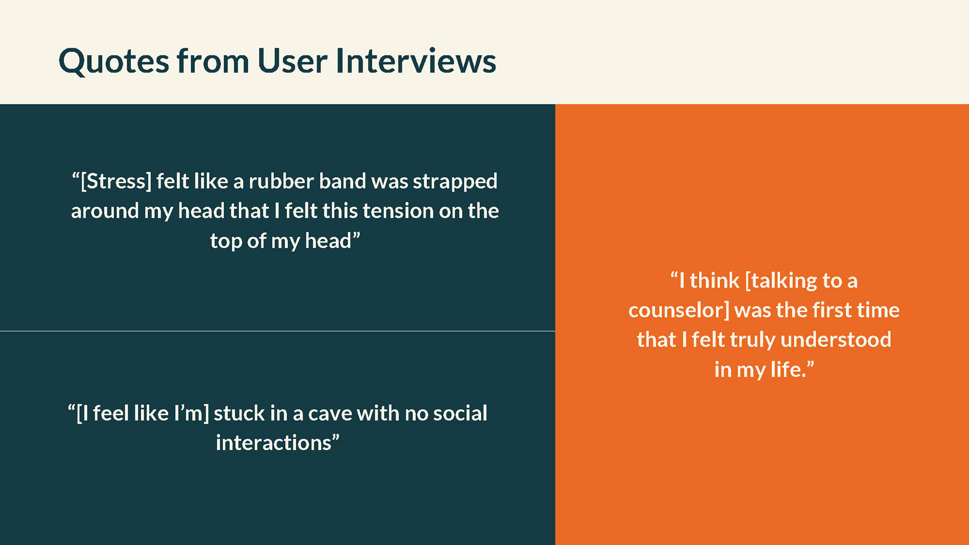Click the line "that I felt truly understood"

(764, 340)
